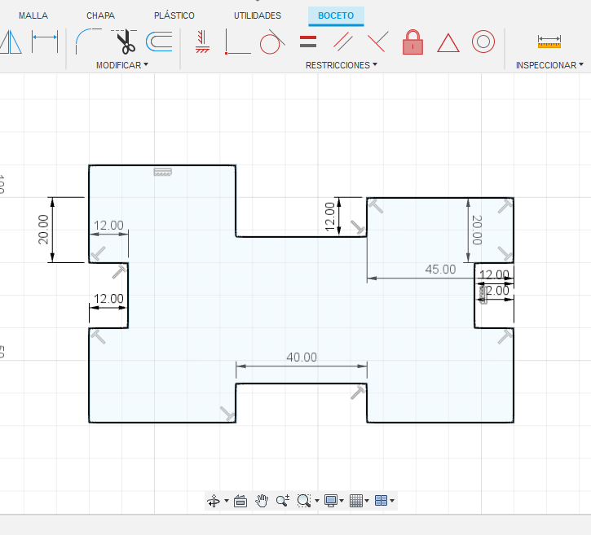
Task: Apply the Coincident constraint
Action: click(x=237, y=42)
